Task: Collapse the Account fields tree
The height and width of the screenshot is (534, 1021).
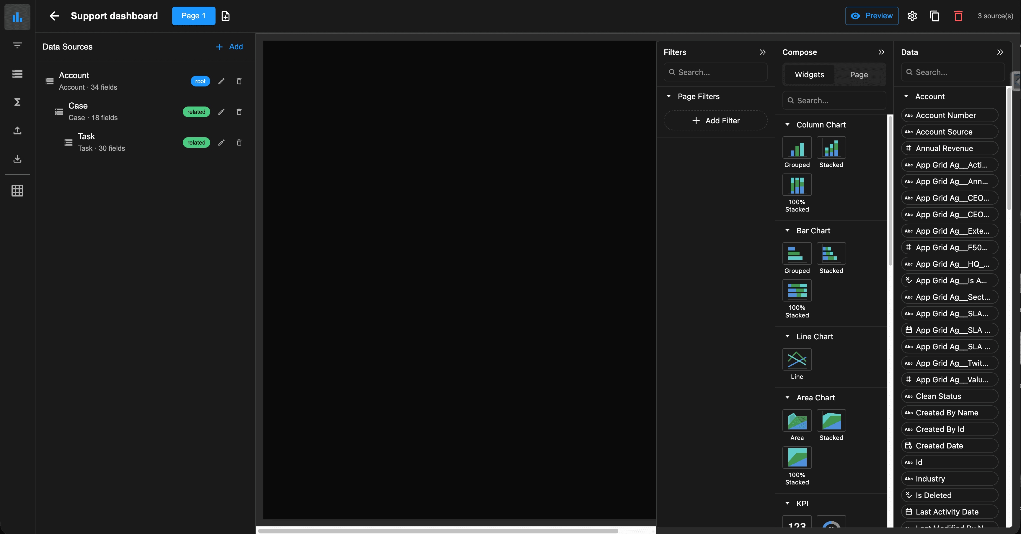Action: 906,96
